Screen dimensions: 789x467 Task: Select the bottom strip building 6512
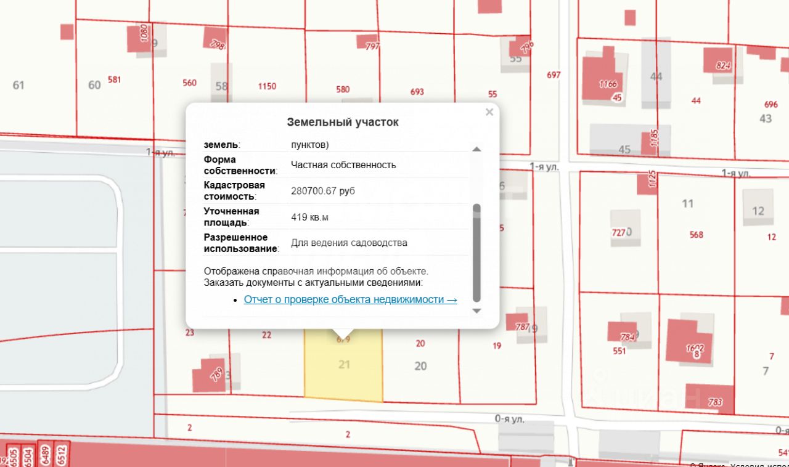click(62, 454)
